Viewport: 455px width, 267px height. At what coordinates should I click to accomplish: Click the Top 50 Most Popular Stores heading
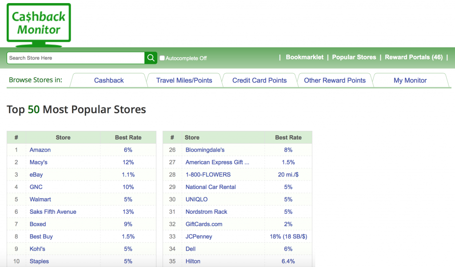pos(76,110)
